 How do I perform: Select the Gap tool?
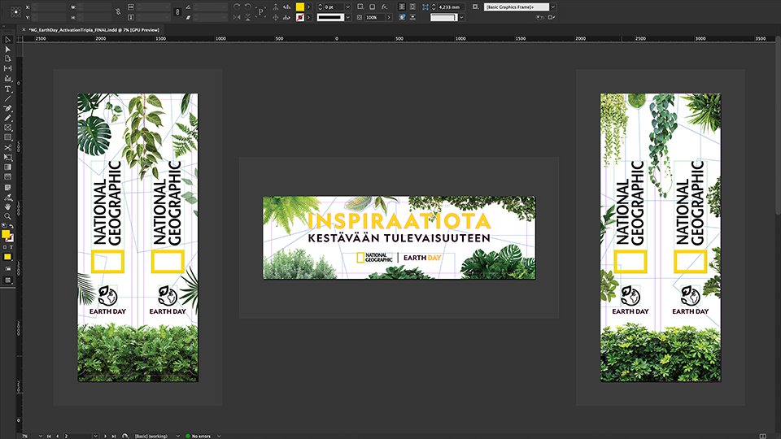click(7, 68)
